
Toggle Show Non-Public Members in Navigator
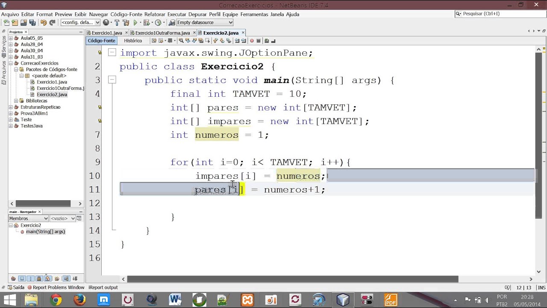point(39,278)
